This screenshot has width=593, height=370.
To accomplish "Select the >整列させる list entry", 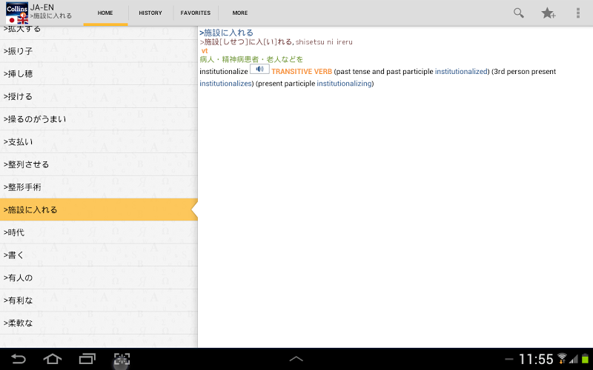I will tap(99, 164).
